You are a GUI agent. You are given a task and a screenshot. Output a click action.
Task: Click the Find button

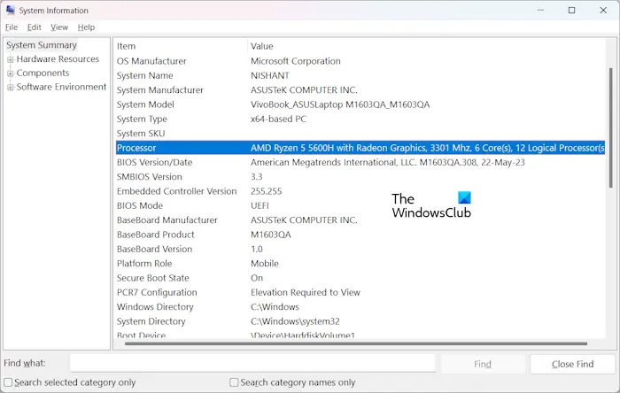483,364
